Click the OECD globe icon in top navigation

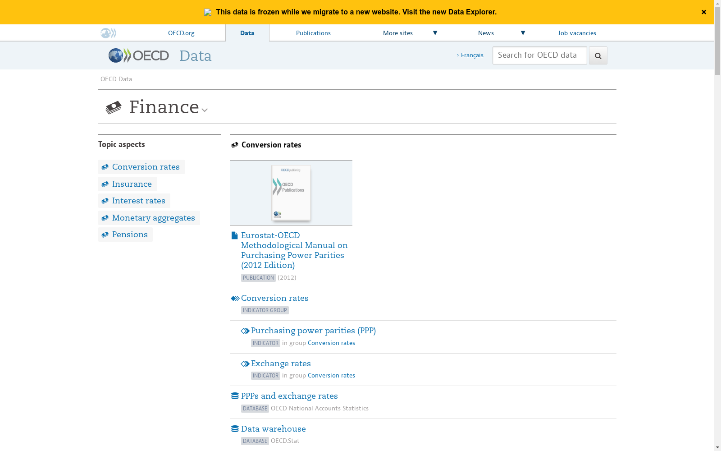pos(108,33)
